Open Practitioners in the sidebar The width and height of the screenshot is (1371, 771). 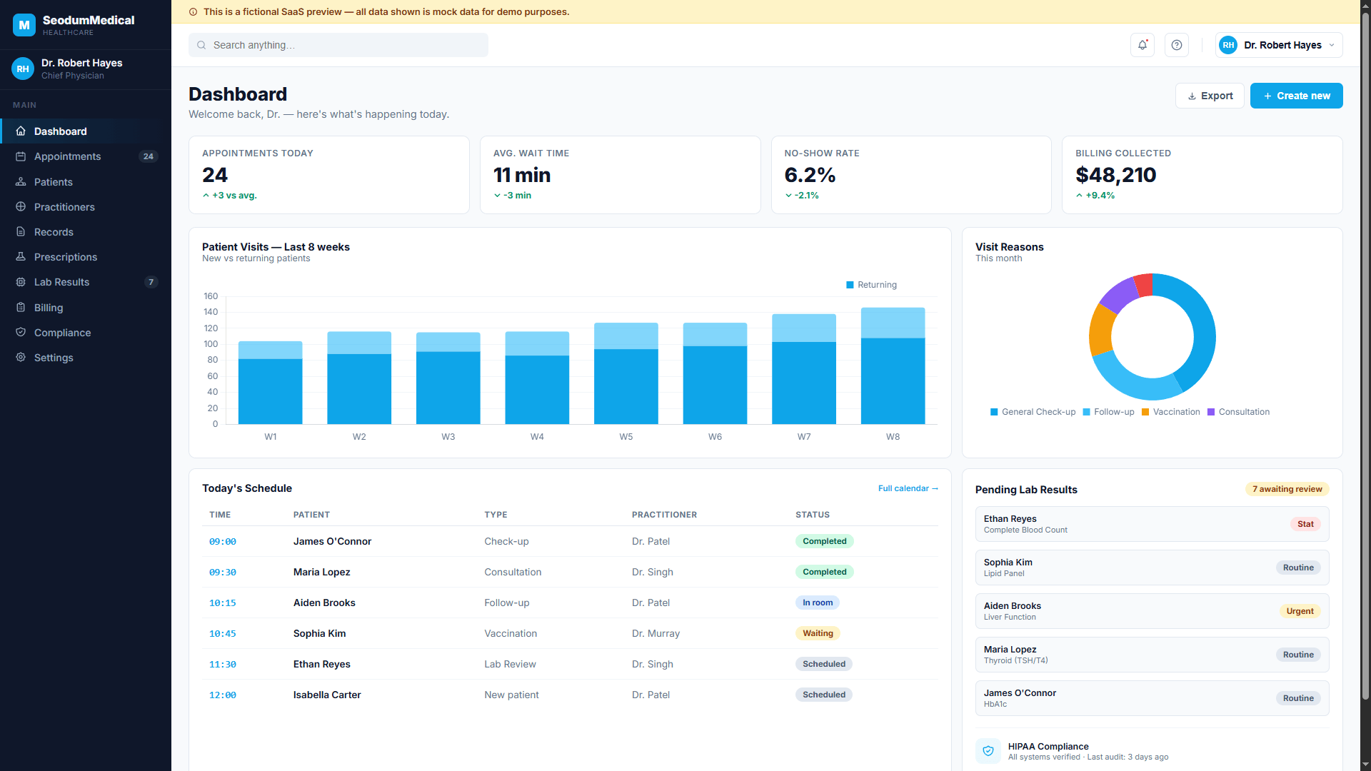pos(86,207)
